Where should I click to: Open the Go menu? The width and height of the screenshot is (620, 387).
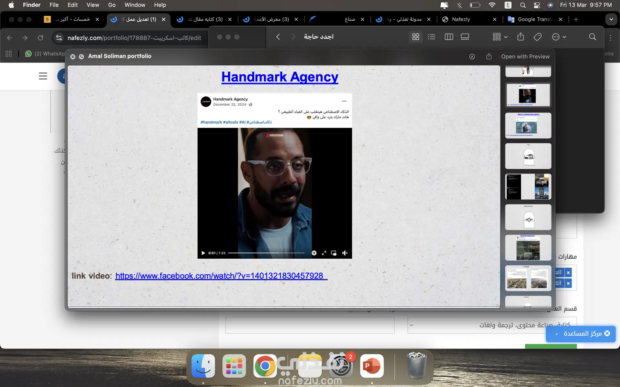click(112, 5)
